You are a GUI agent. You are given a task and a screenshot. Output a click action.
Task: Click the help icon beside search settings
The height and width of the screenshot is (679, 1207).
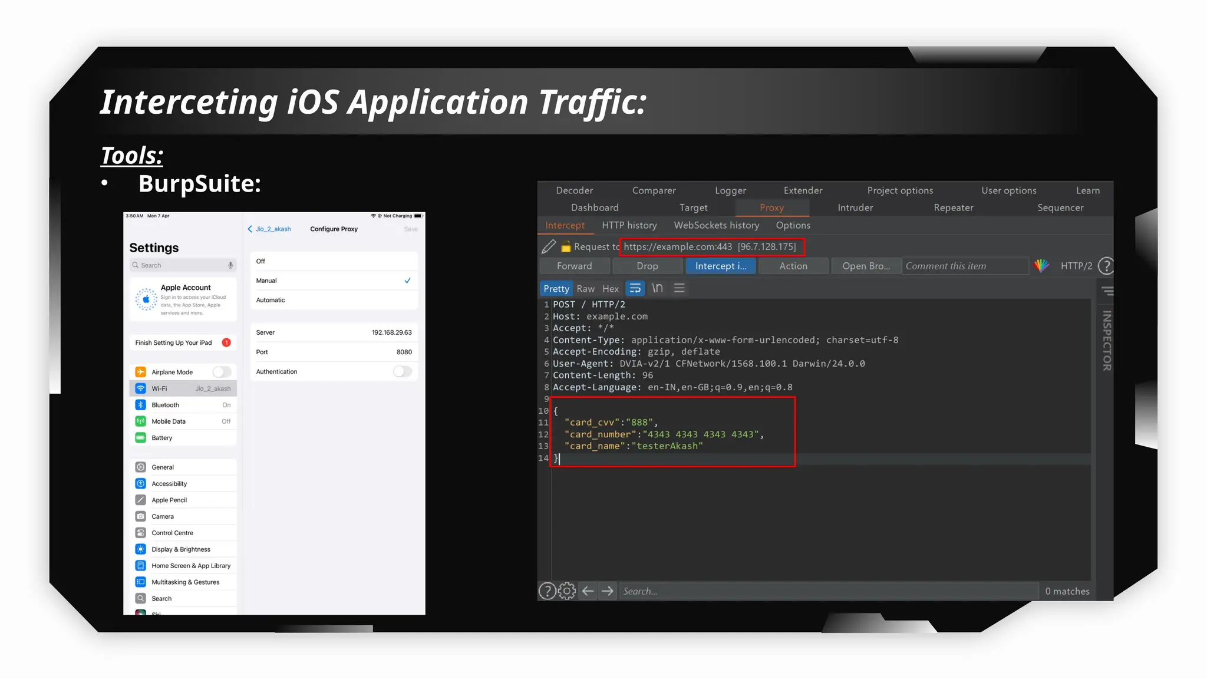[547, 591]
